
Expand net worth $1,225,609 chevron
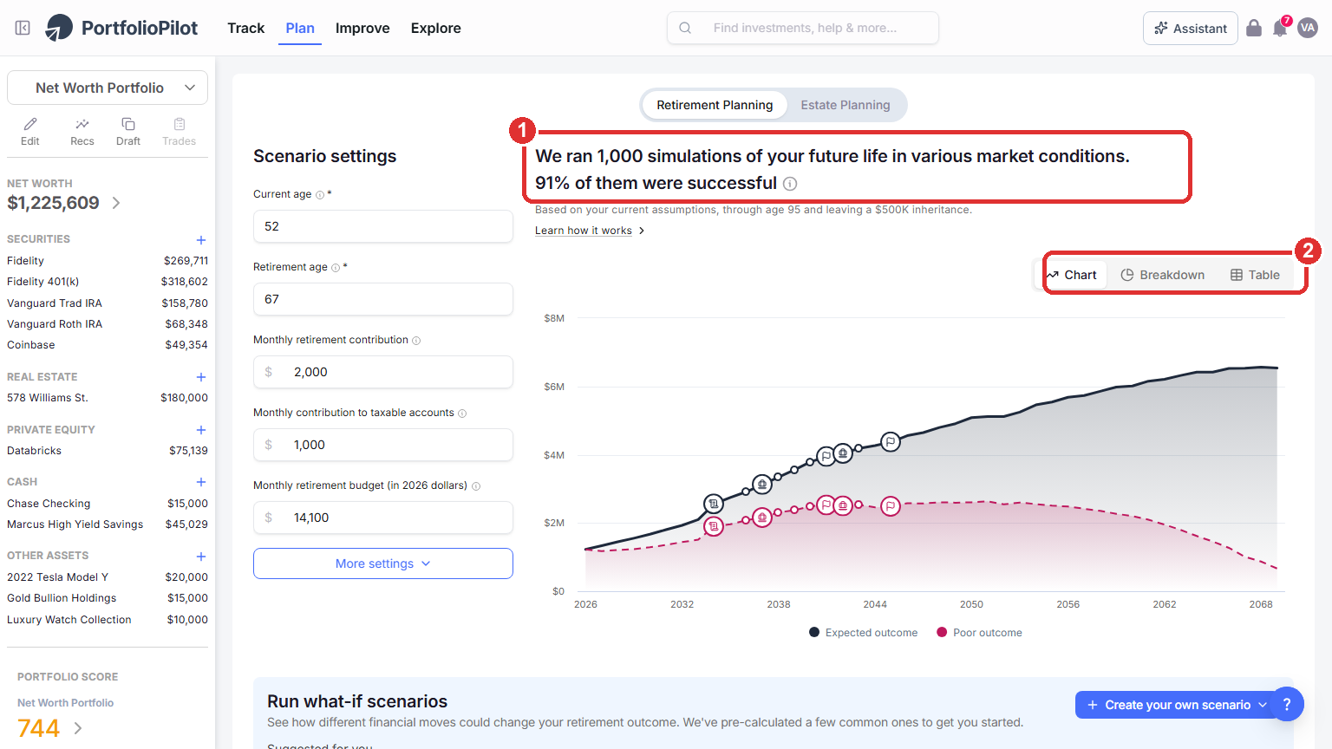[116, 203]
